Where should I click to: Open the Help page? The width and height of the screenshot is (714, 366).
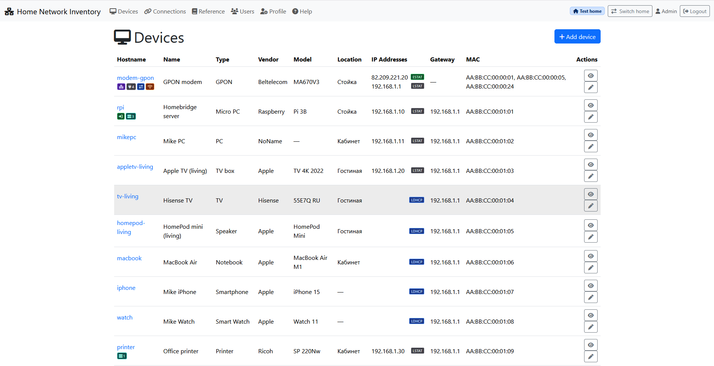click(302, 11)
